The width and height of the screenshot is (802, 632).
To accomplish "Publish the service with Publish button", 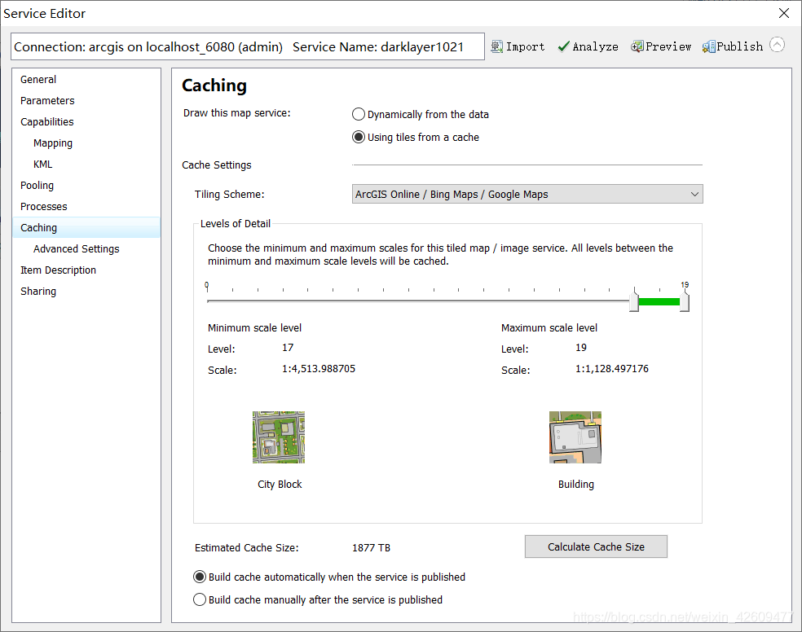I will [733, 46].
